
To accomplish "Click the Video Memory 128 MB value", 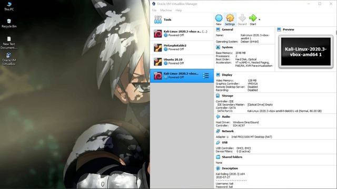I will [252, 80].
